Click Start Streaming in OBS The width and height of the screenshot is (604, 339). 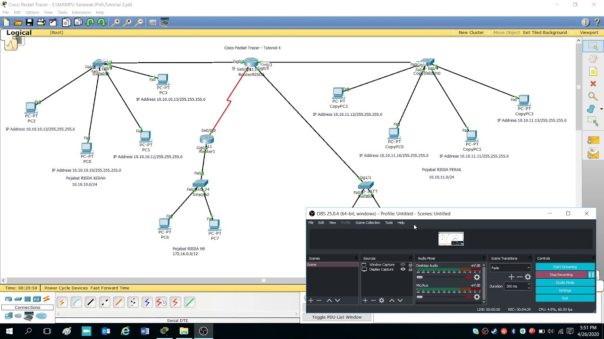(x=565, y=267)
